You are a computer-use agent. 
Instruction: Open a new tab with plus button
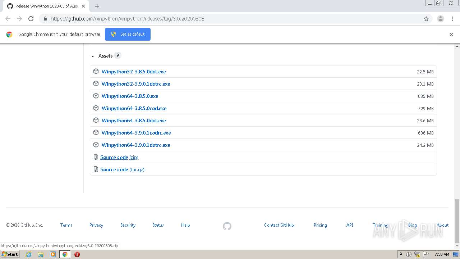click(97, 6)
